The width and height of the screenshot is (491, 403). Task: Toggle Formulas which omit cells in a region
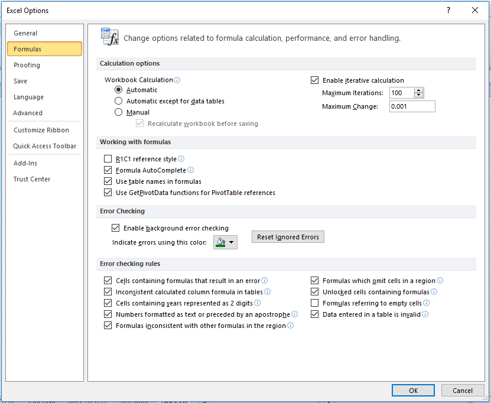pyautogui.click(x=315, y=281)
